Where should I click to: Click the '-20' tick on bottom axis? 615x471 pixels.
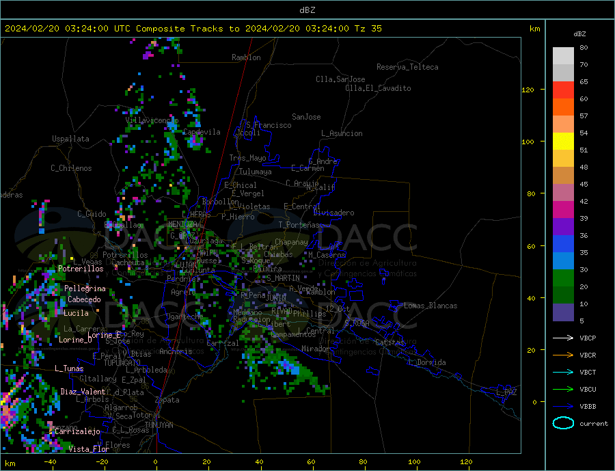pos(102,461)
